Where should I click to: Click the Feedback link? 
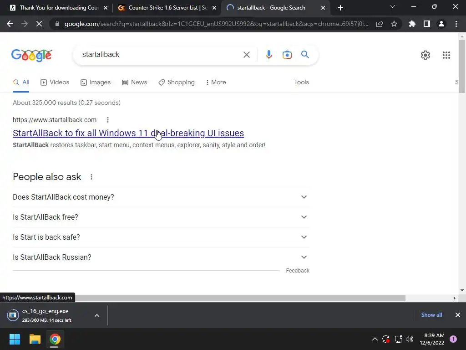(298, 271)
